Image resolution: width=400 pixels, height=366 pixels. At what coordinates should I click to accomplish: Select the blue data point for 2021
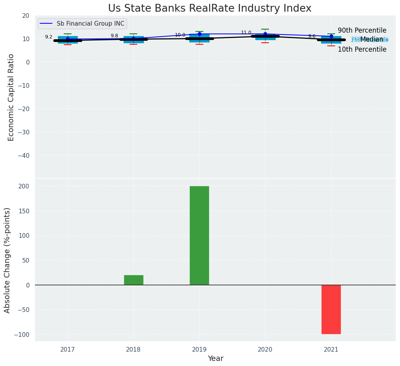[331, 36]
